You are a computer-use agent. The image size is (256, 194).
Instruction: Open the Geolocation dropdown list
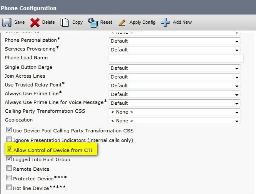[174, 121]
